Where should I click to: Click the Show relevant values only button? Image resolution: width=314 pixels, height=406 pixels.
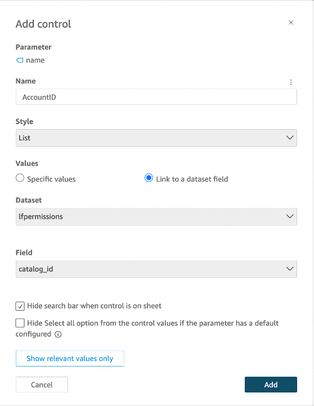pos(70,359)
